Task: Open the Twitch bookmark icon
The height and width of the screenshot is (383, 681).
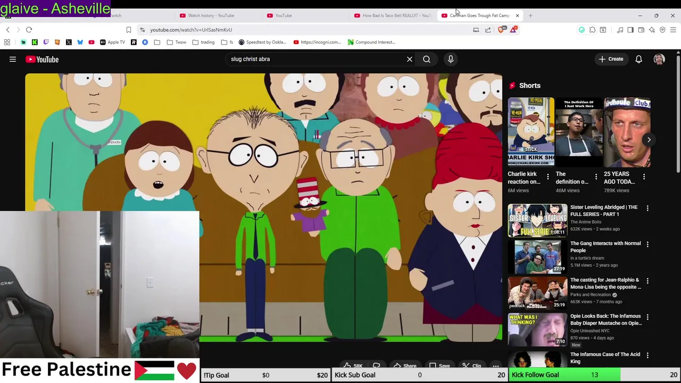Action: tap(46, 42)
